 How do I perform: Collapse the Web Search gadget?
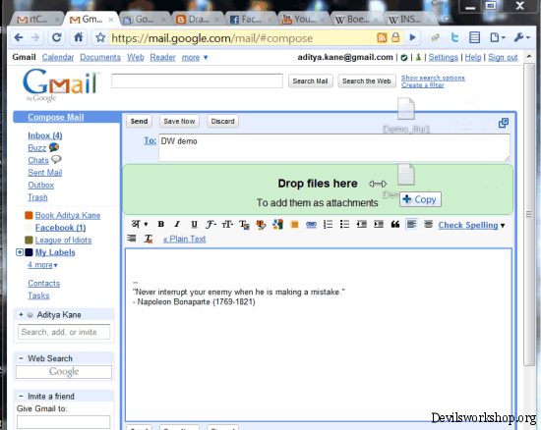point(21,358)
